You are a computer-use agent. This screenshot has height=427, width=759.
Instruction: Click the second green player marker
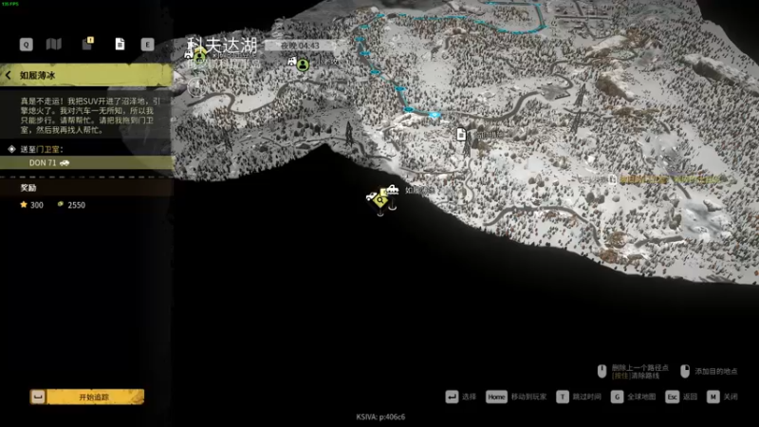coord(303,65)
